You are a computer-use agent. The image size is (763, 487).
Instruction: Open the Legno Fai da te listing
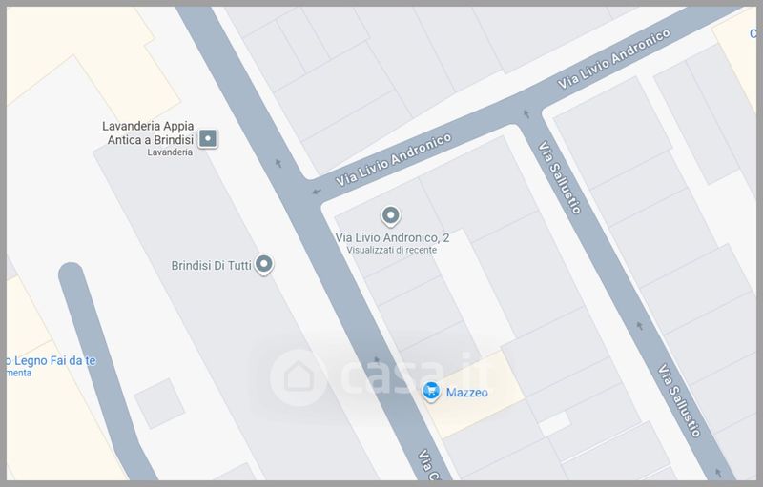pyautogui.click(x=50, y=360)
